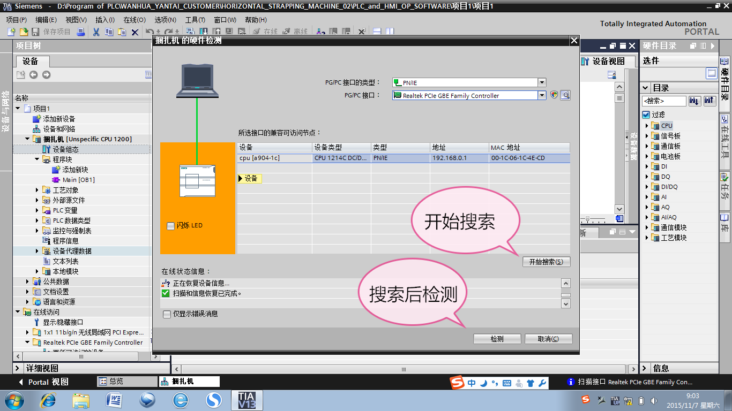Expand the CPU catalog folder

[647, 126]
